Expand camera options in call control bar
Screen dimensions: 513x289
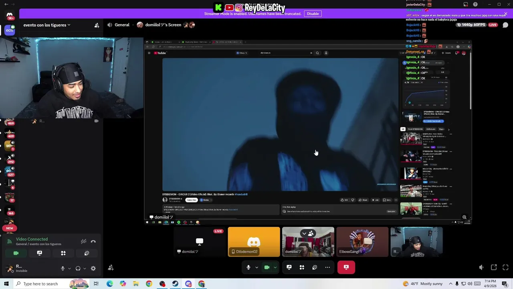tap(275, 267)
